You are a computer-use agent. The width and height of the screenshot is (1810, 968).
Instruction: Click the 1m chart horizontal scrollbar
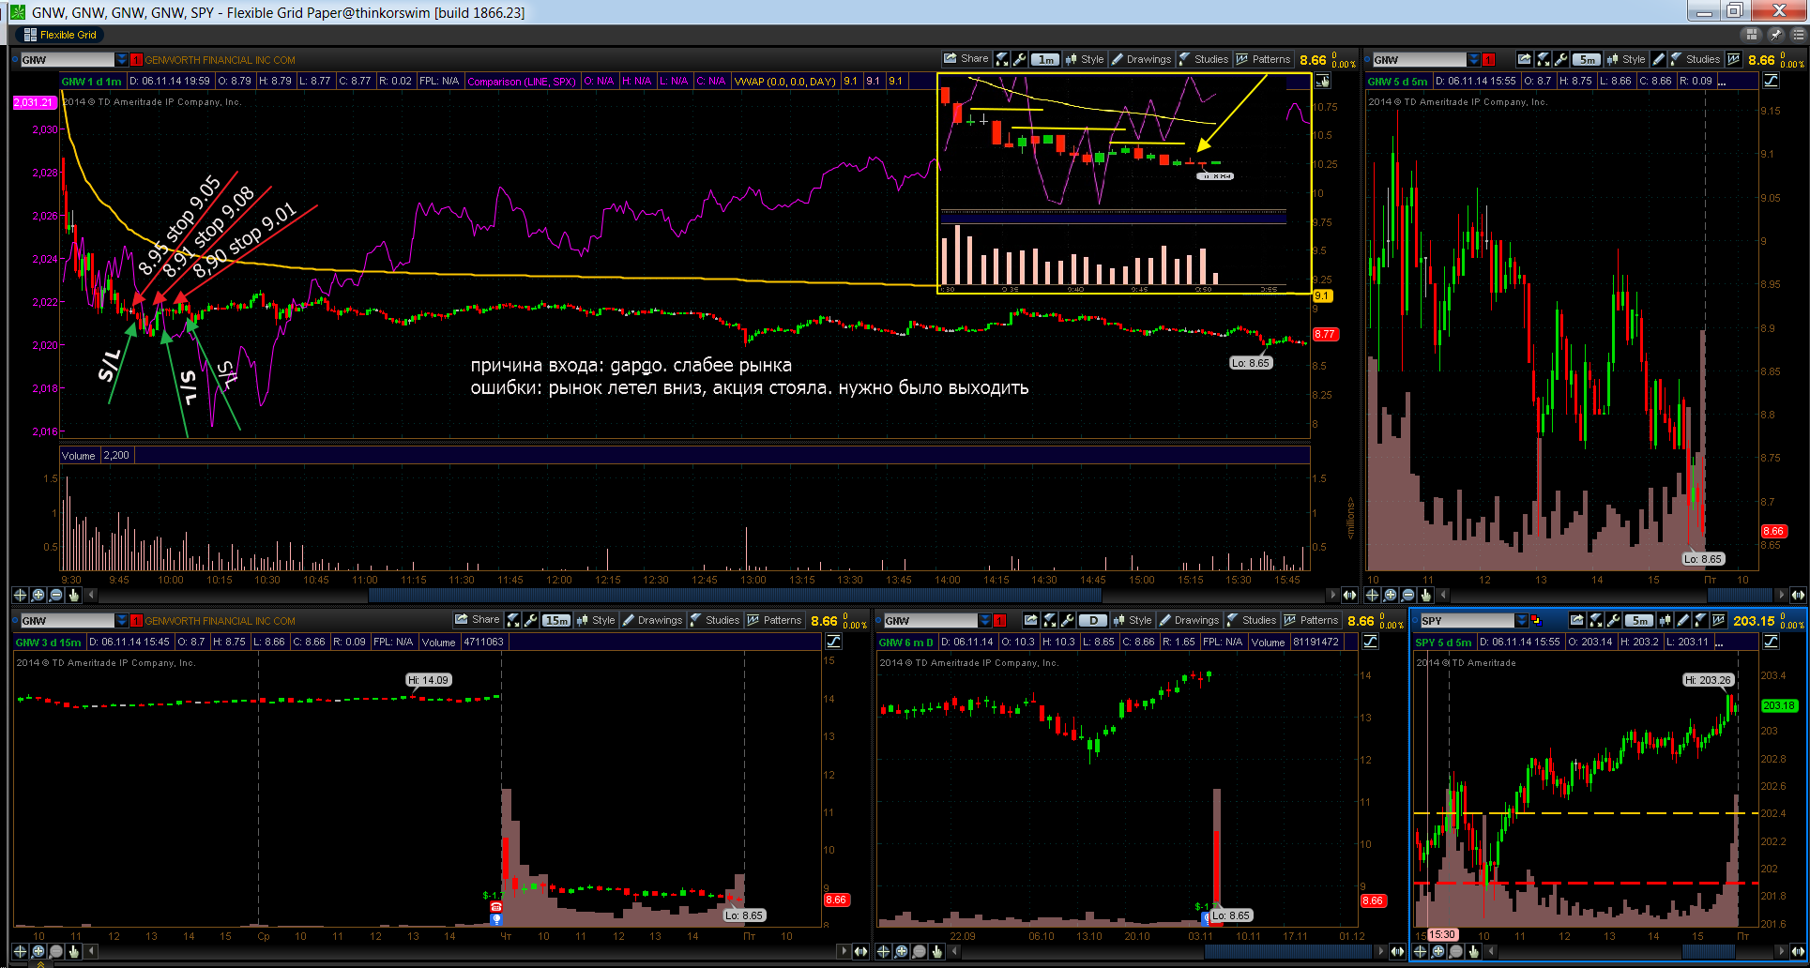pyautogui.click(x=735, y=595)
